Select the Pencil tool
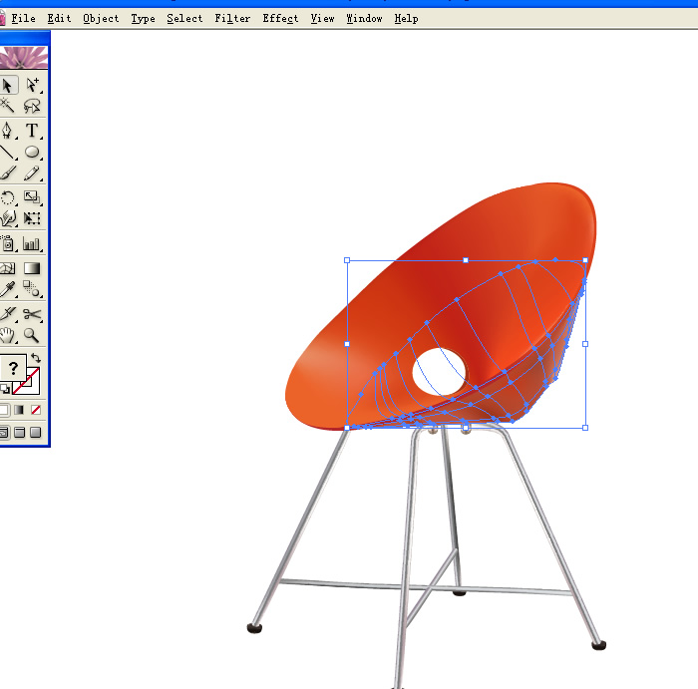The image size is (698, 689). coord(33,173)
